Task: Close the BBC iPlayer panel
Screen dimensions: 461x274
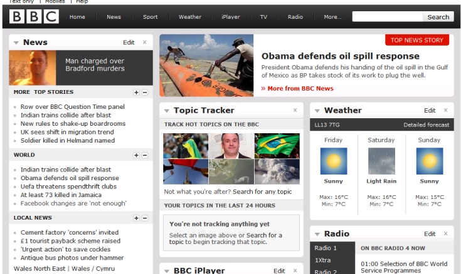Action: click(x=295, y=271)
